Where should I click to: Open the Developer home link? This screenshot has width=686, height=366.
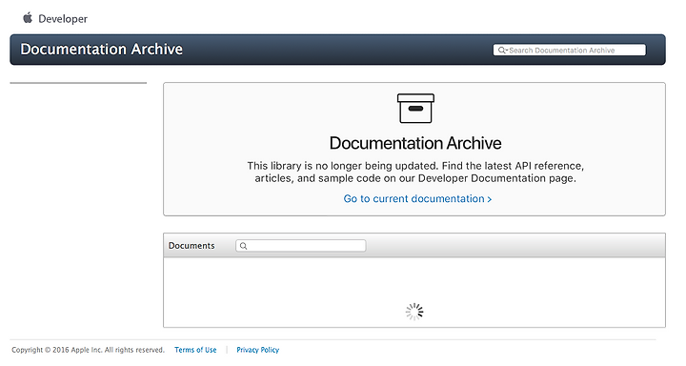63,19
